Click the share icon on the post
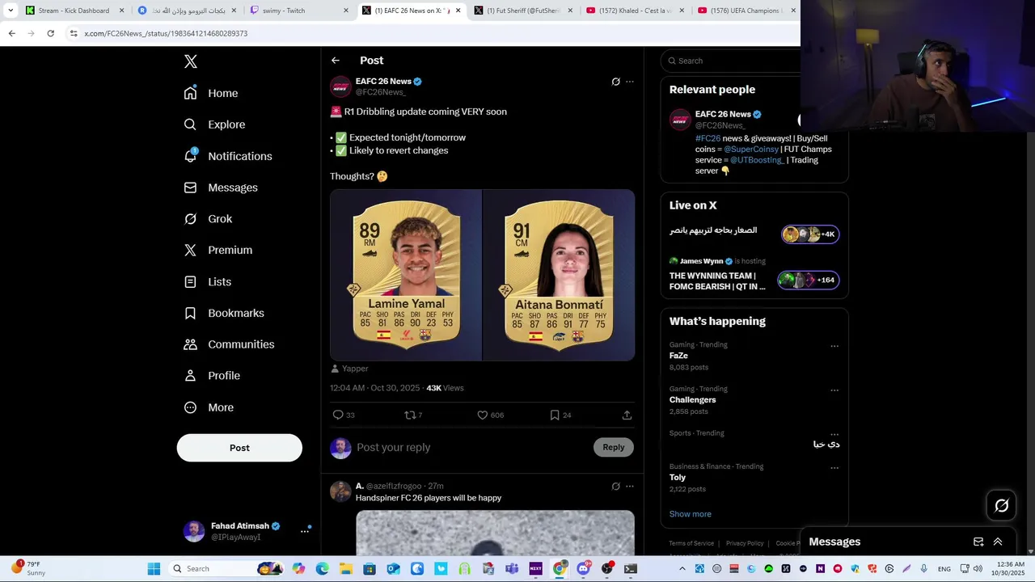The height and width of the screenshot is (582, 1035). point(627,415)
